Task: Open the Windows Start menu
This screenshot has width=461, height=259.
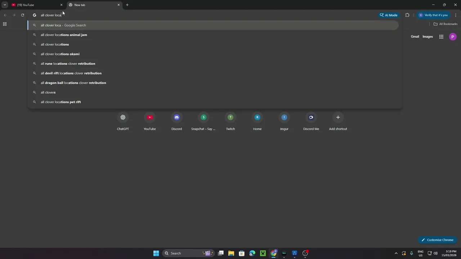Action: (156, 253)
